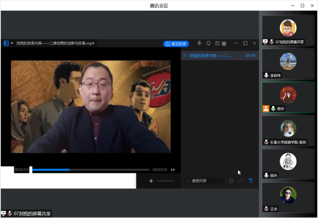
Task: Adjust the player volume slider
Action: pos(166,181)
